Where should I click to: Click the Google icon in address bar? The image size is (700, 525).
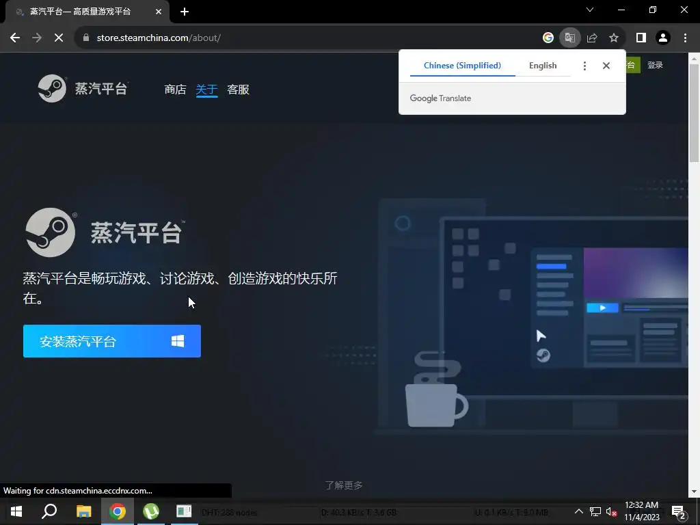548,38
